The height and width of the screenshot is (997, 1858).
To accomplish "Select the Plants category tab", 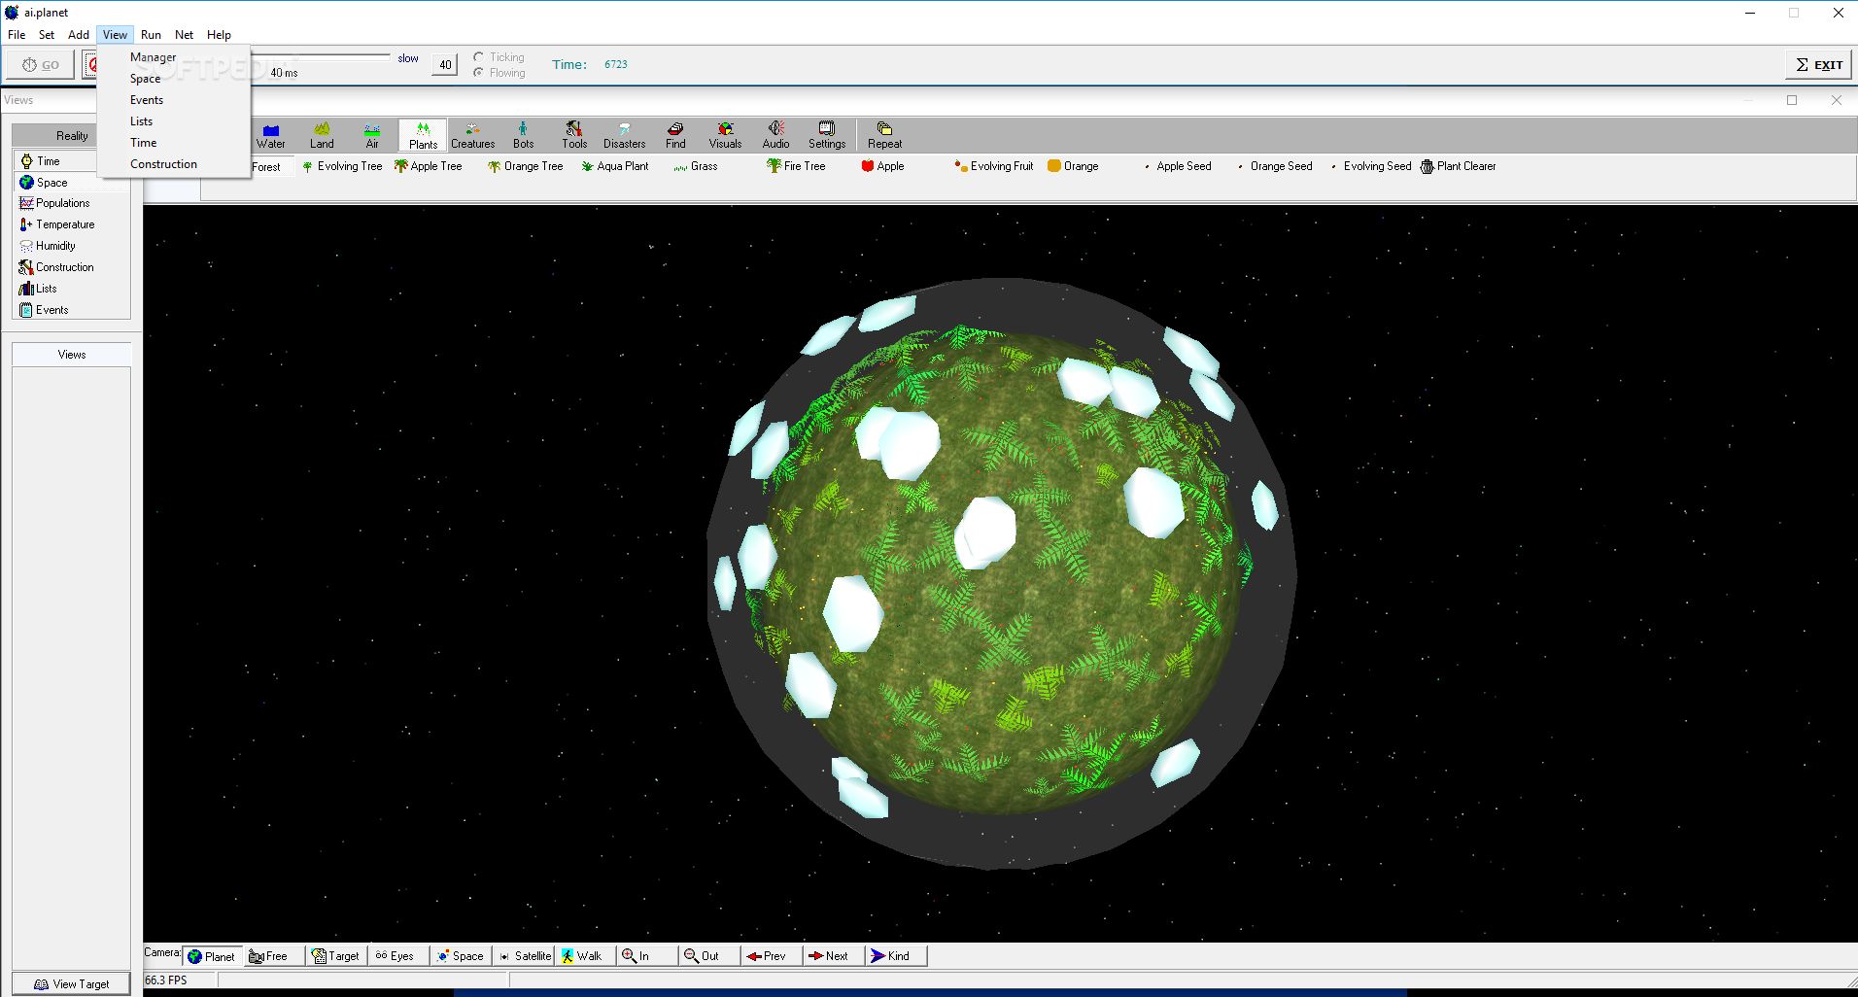I will point(423,136).
